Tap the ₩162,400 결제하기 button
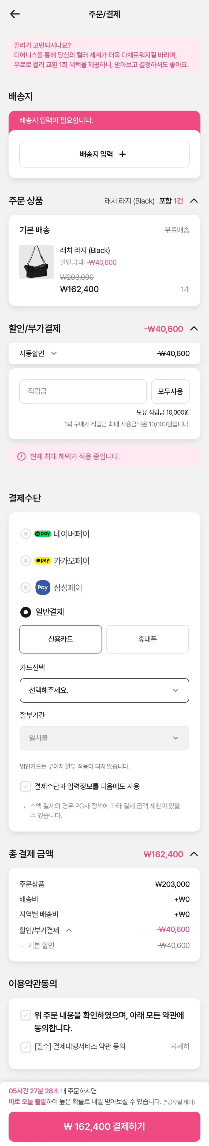 104,1126
